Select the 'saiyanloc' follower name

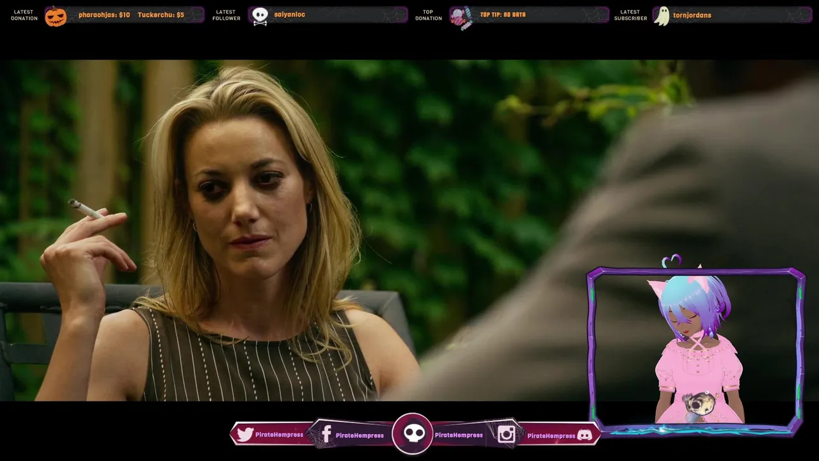point(290,15)
